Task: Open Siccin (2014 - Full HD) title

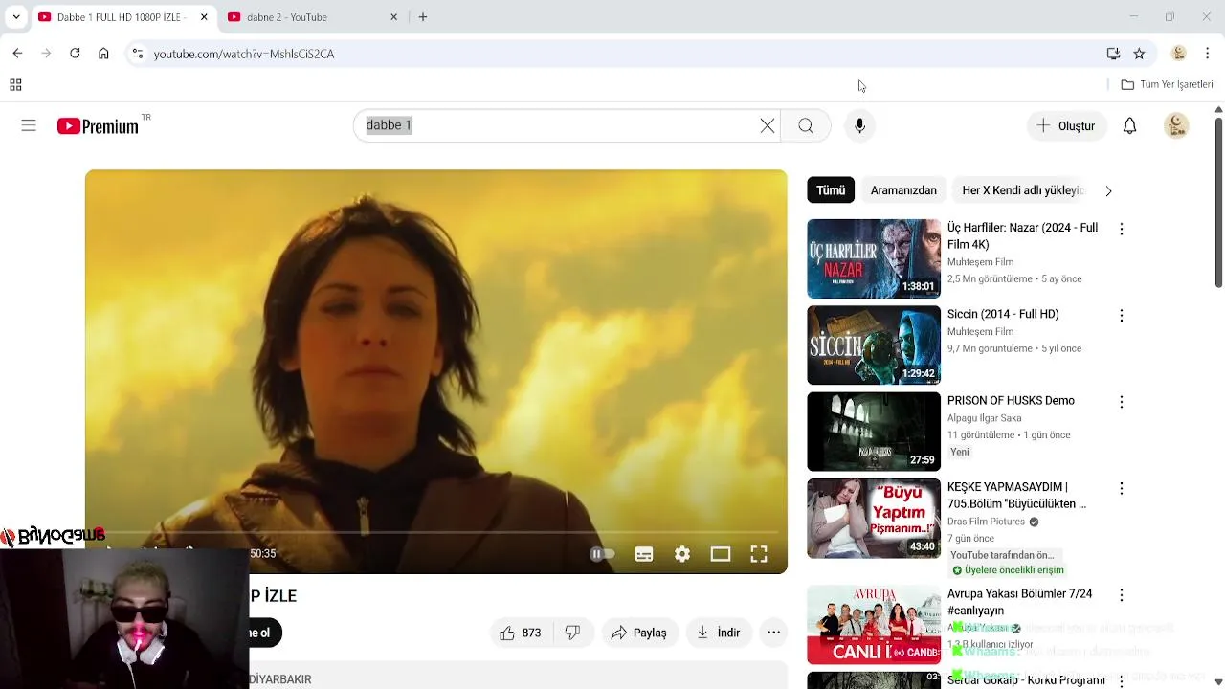Action: point(1003,314)
